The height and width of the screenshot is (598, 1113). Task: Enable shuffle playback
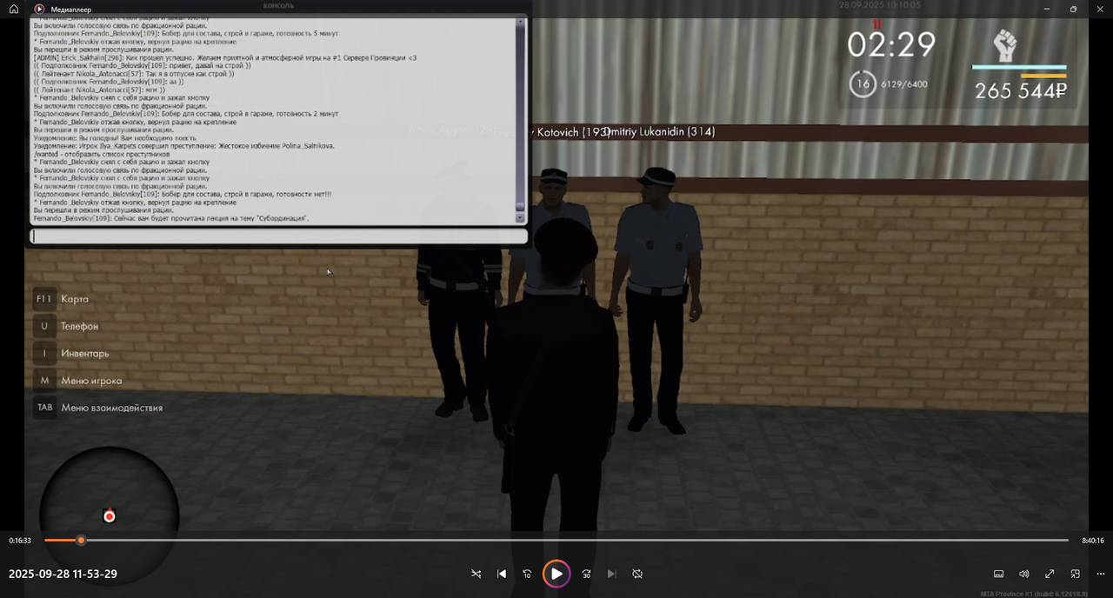(x=476, y=574)
